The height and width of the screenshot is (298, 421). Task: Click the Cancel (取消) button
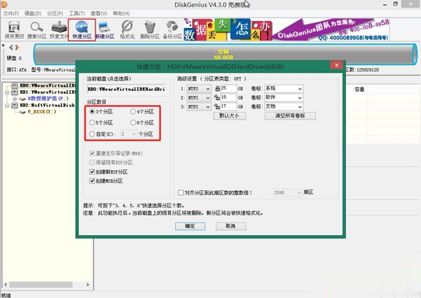click(x=230, y=226)
